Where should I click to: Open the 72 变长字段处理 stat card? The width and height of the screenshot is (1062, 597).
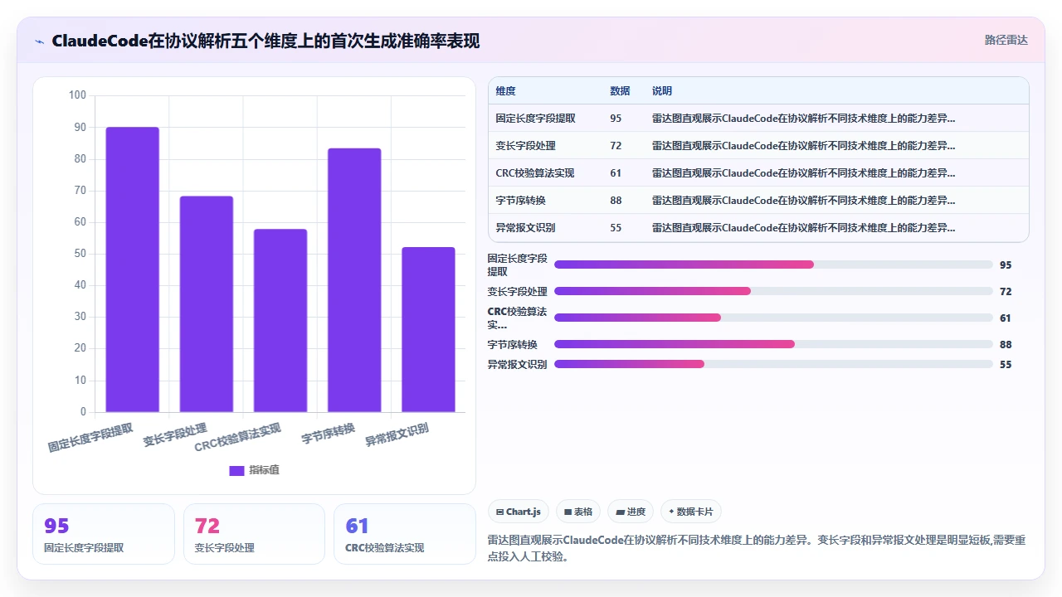(x=254, y=534)
